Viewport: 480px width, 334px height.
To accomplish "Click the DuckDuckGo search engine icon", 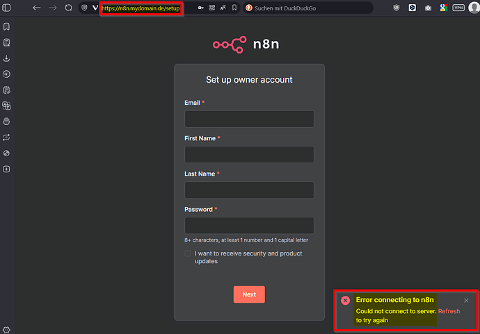I will click(x=249, y=8).
